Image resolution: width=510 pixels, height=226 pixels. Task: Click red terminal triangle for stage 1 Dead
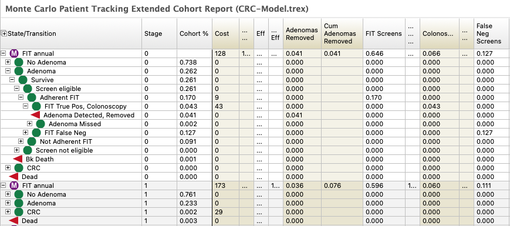coord(13,221)
